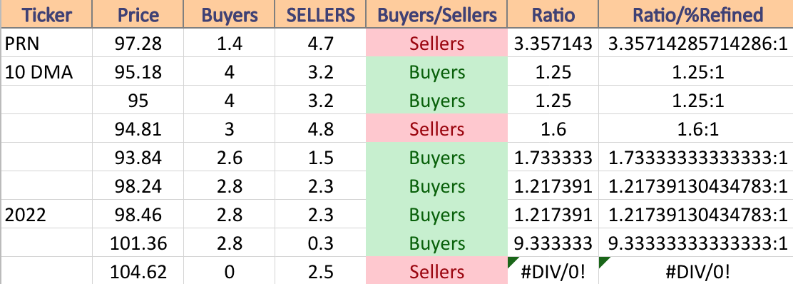This screenshot has width=793, height=284.
Task: Click the 2022 label cell
Action: [x=46, y=214]
